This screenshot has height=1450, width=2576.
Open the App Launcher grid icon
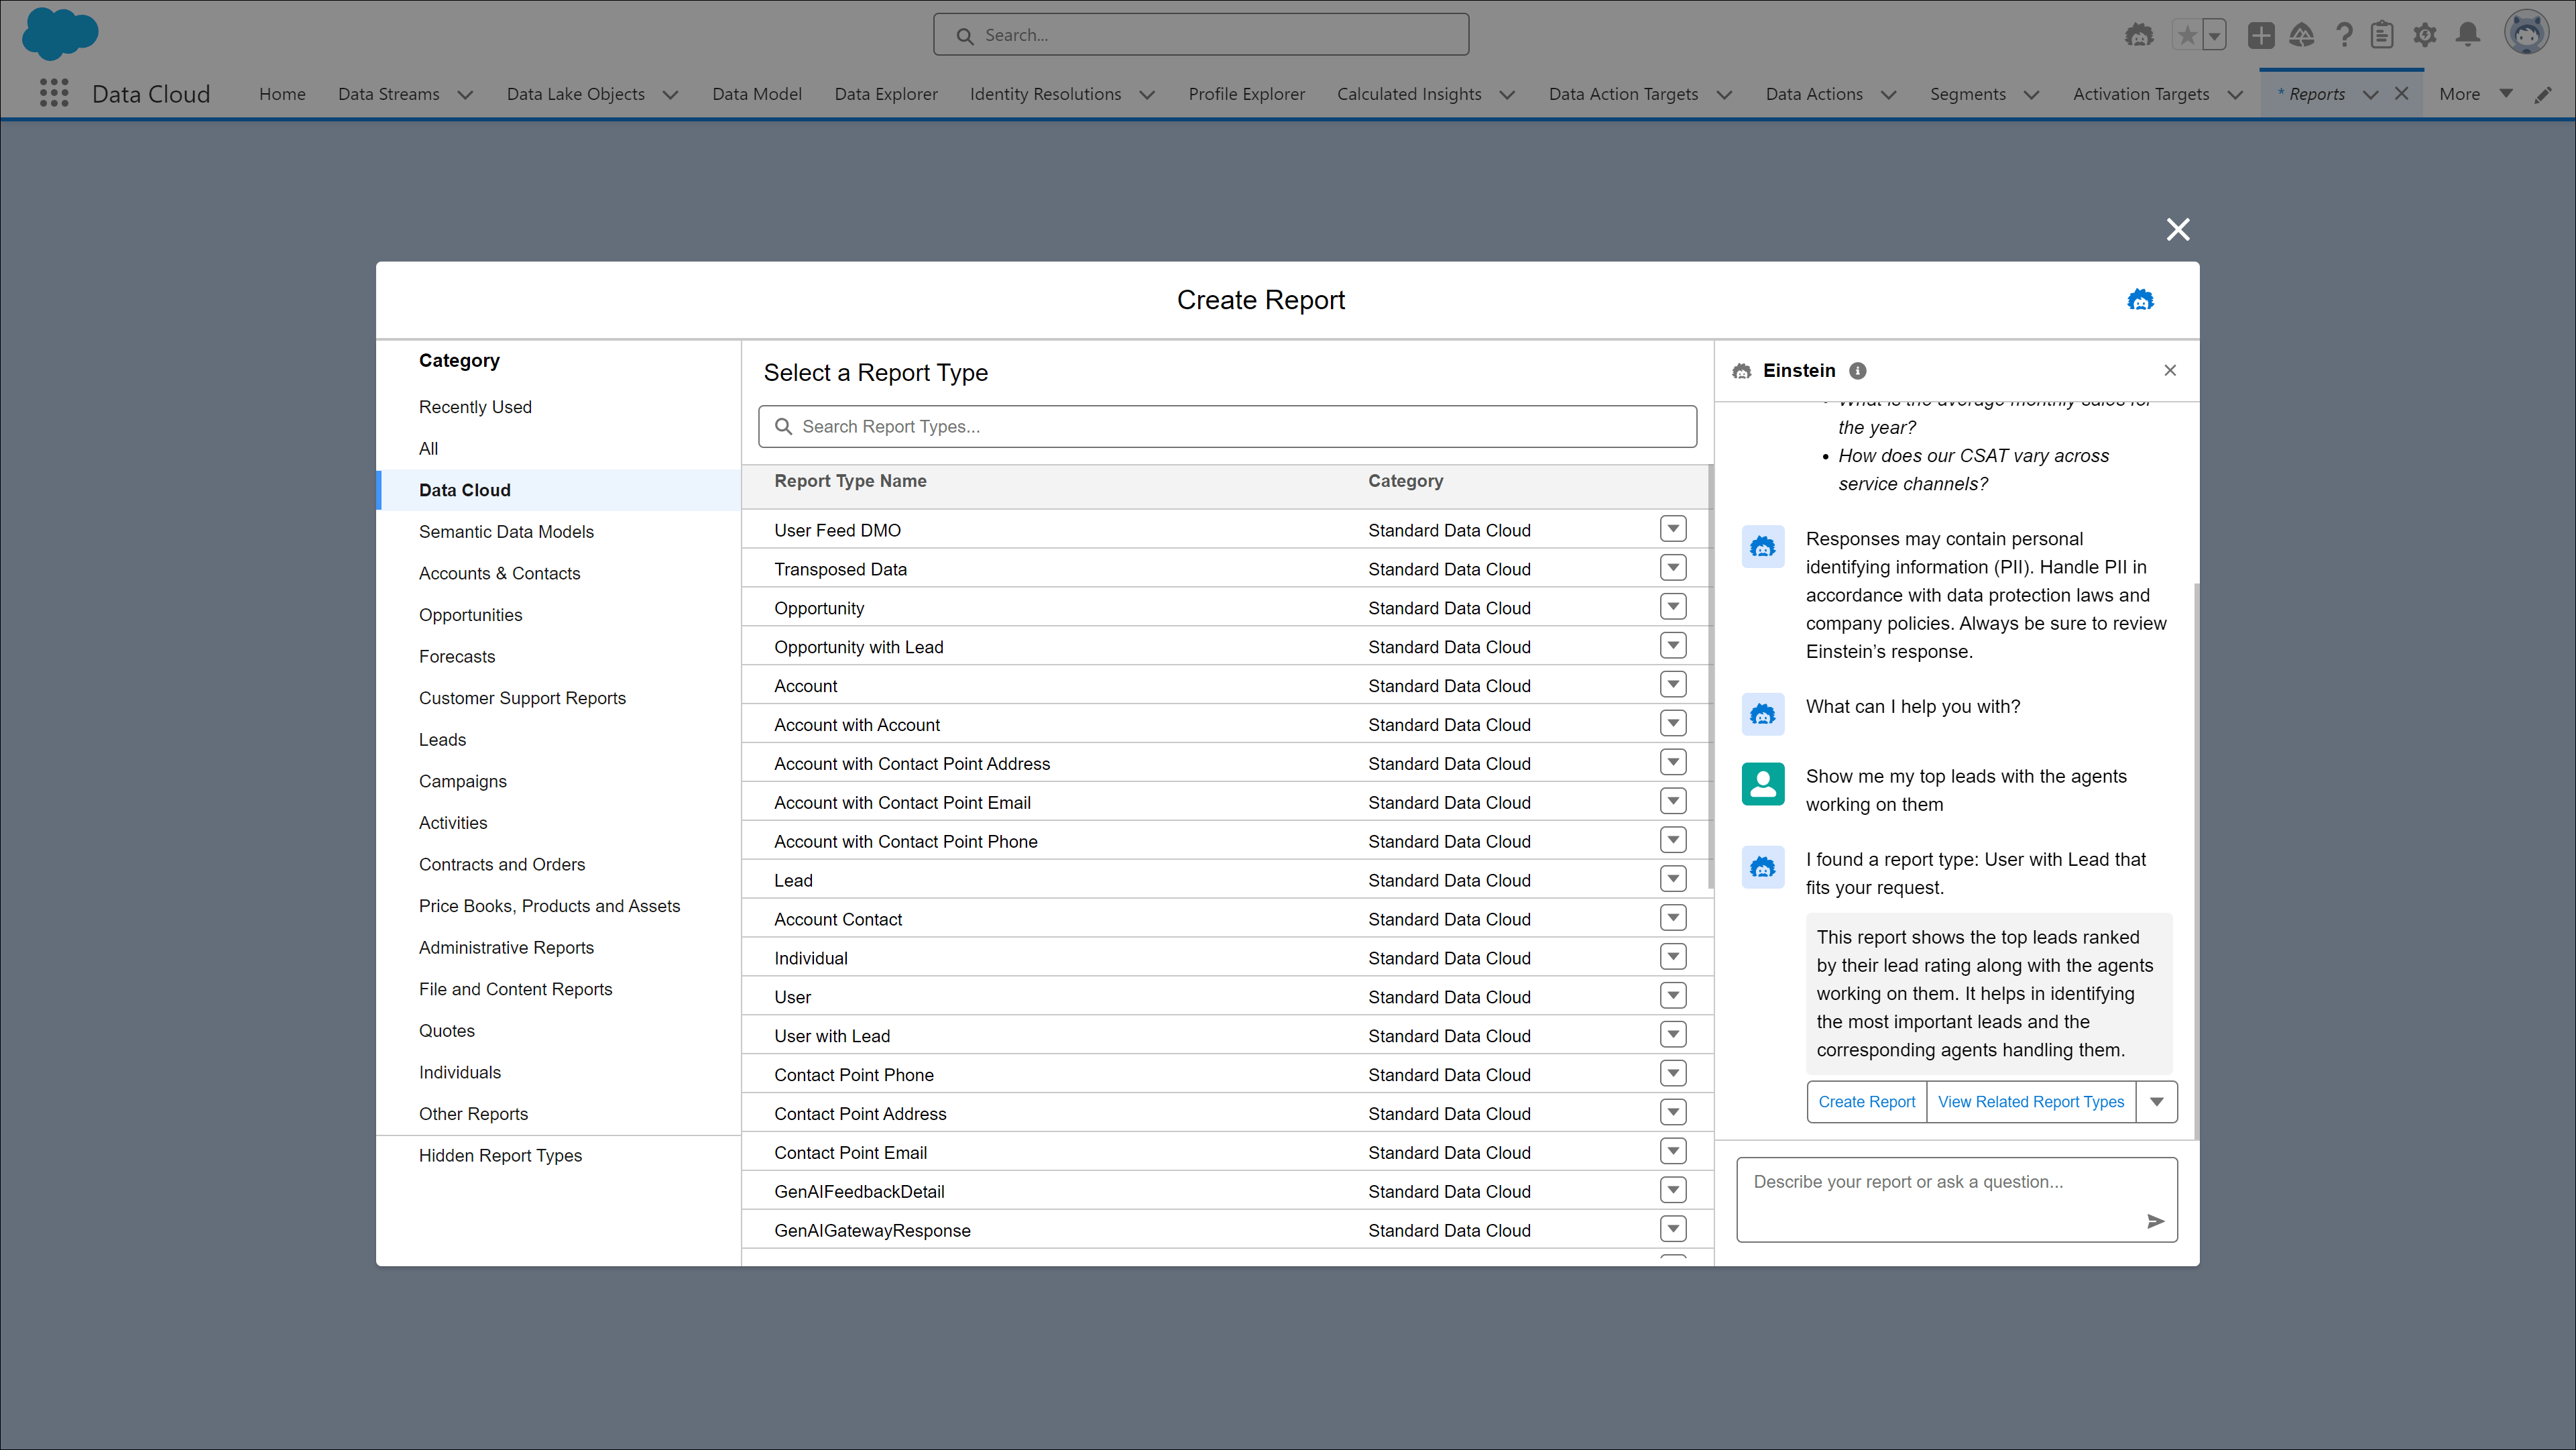pos(54,93)
